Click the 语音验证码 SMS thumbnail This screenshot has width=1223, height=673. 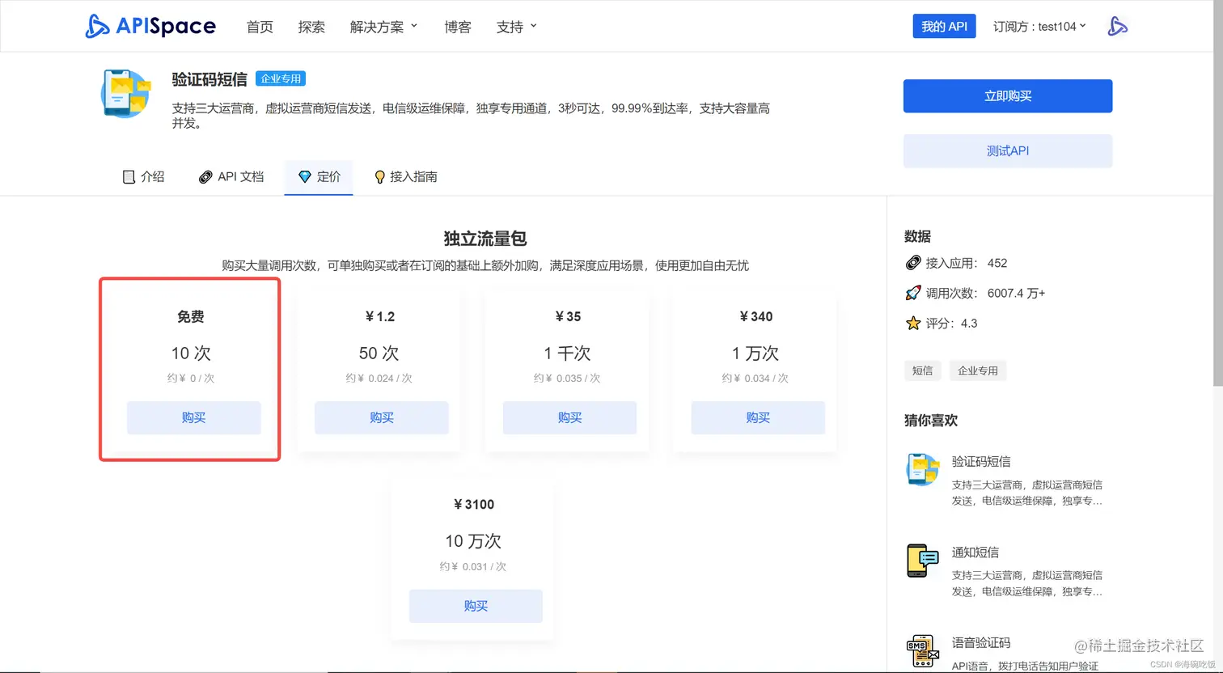click(x=923, y=650)
